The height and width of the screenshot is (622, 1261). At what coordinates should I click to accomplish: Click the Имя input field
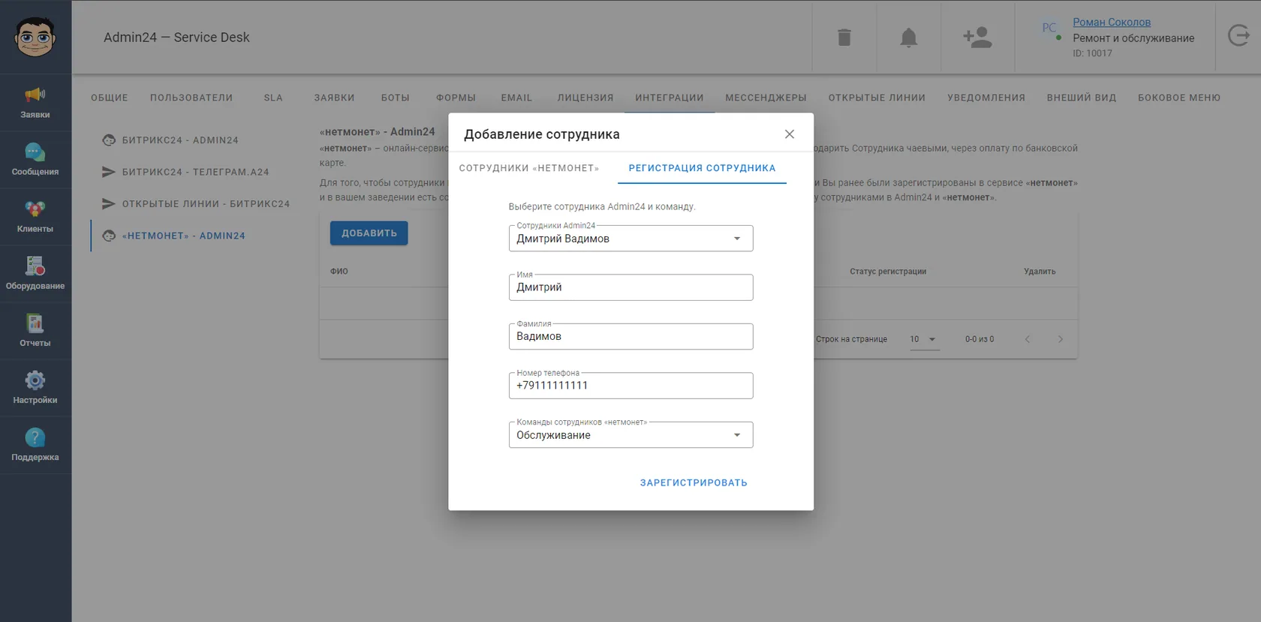pos(630,287)
